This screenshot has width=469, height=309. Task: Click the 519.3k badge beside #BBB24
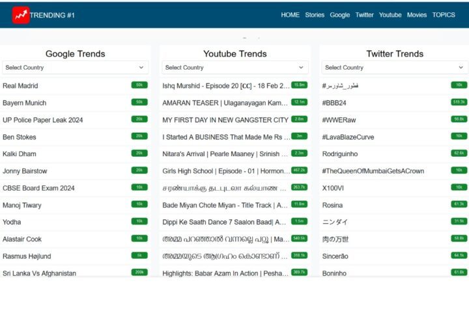click(x=459, y=102)
